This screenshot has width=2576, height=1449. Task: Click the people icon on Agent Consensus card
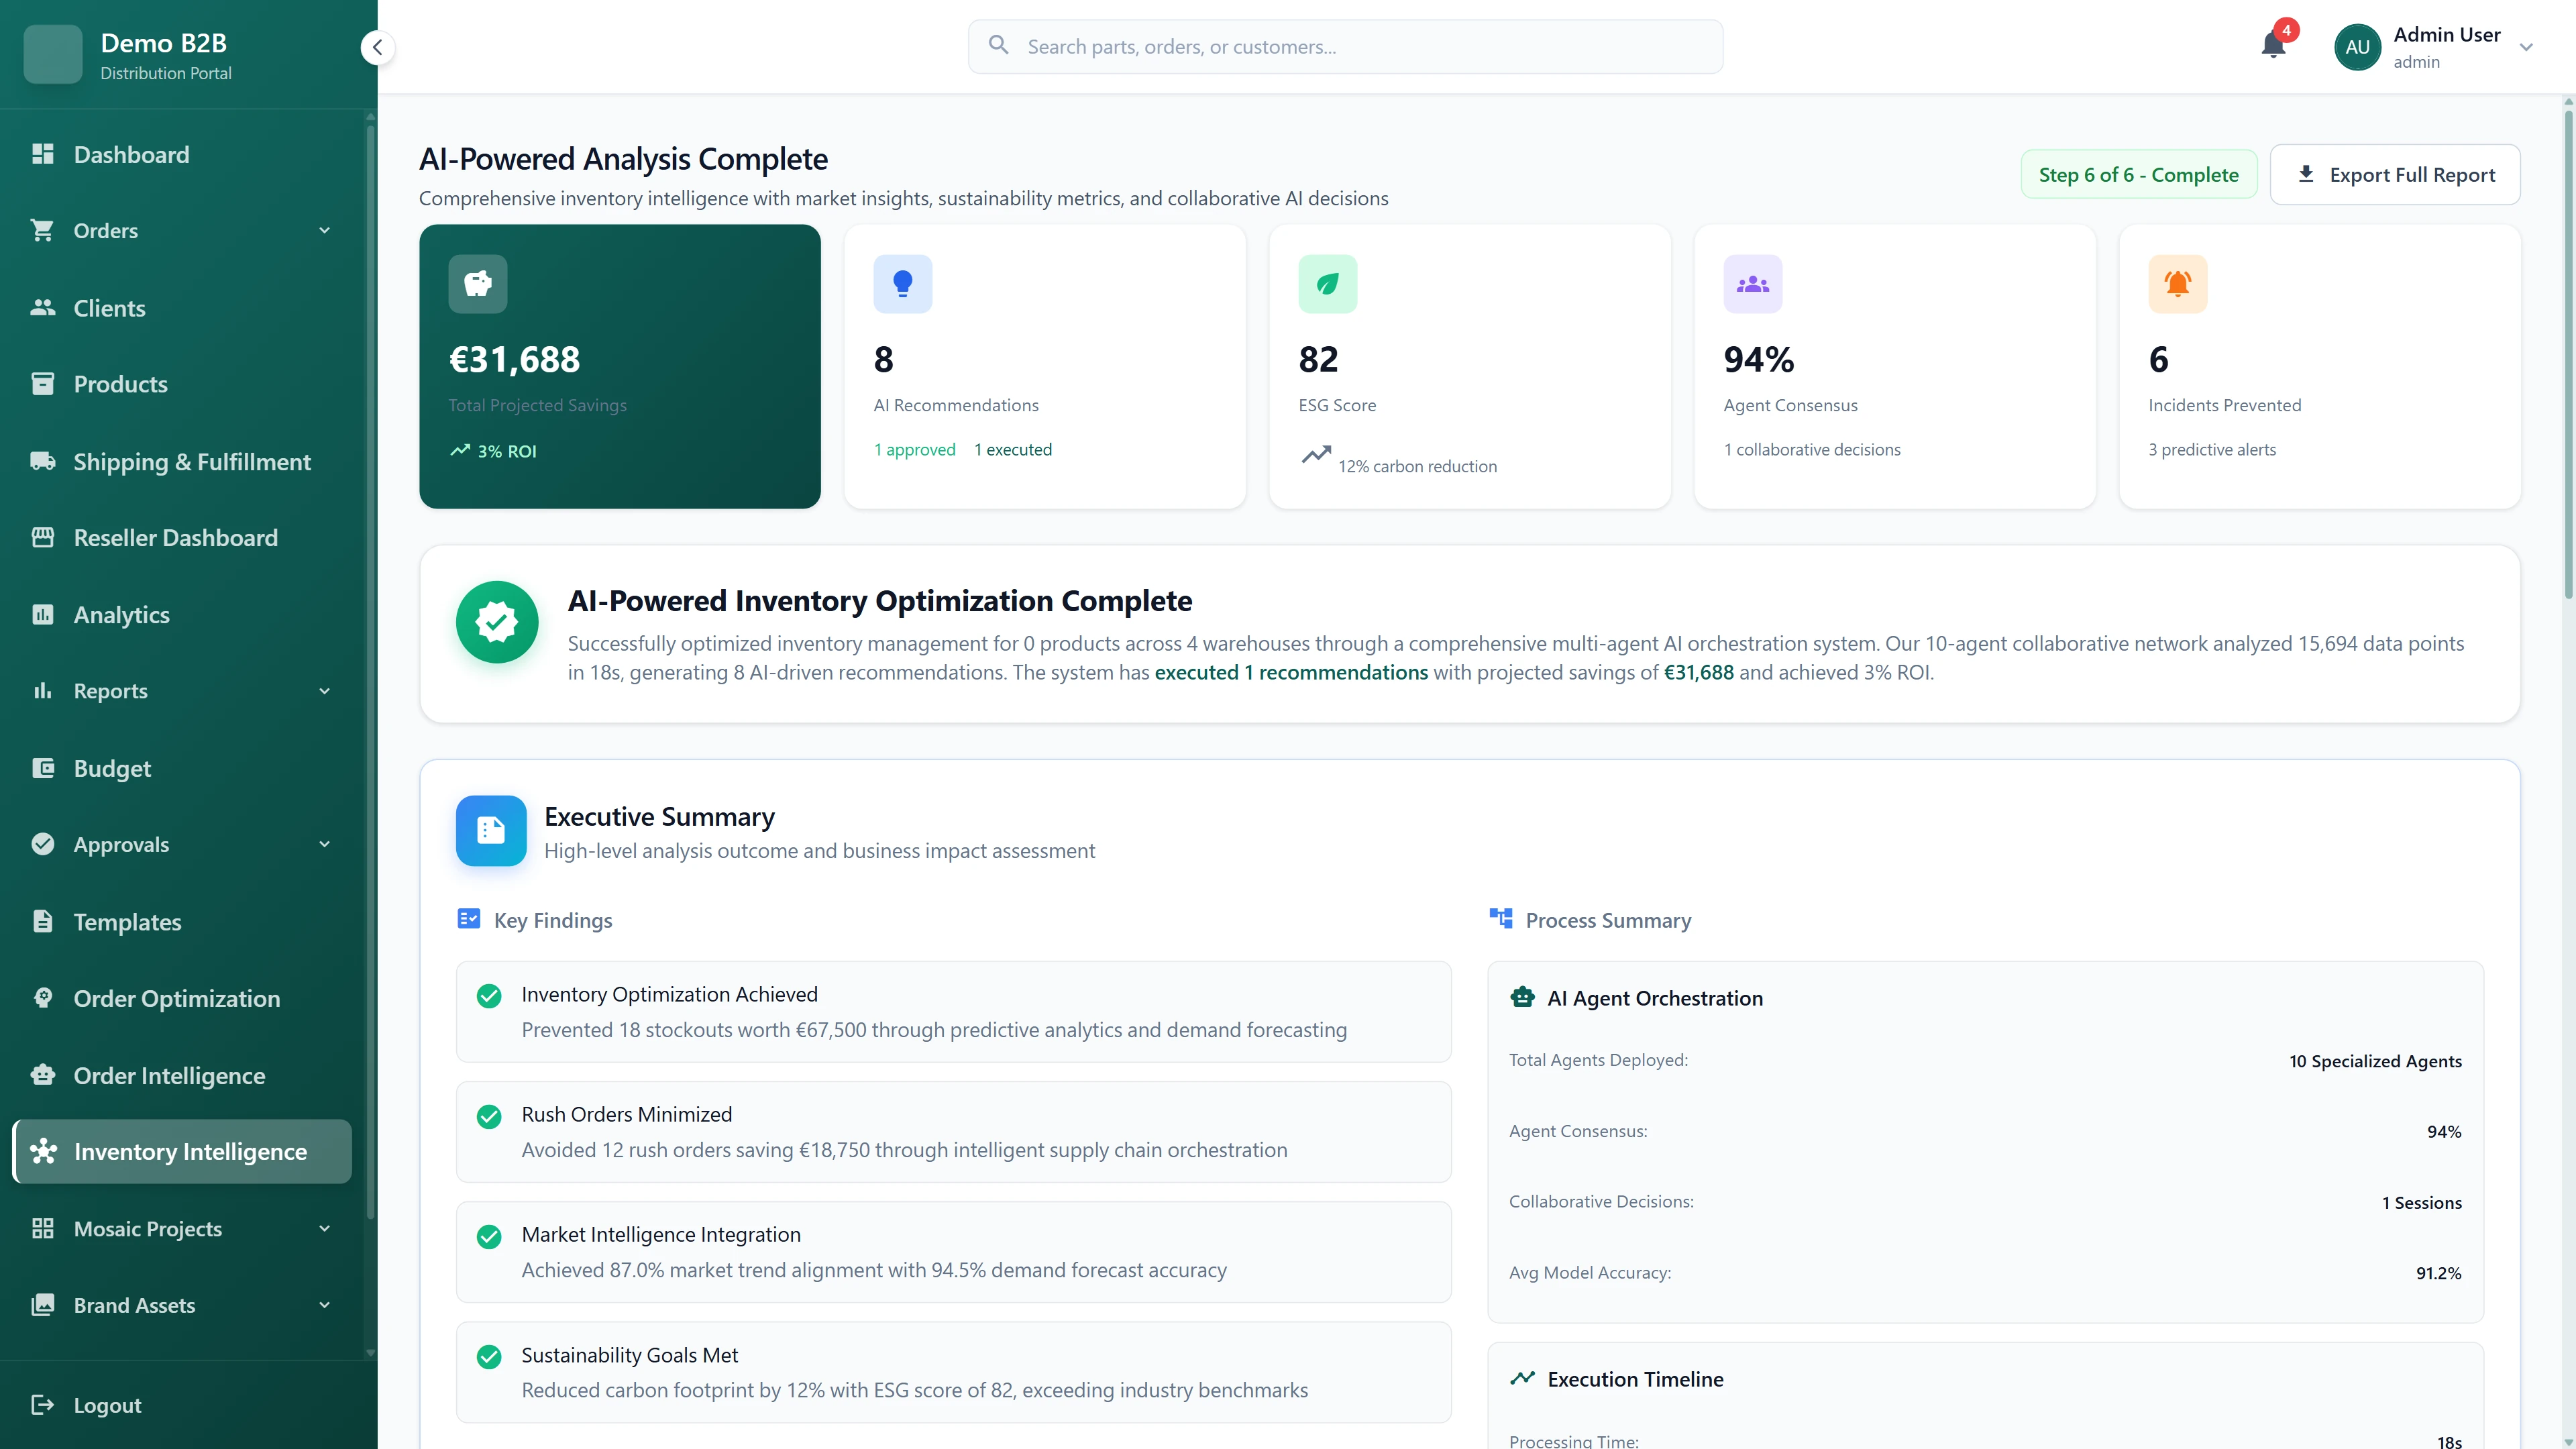(1753, 283)
